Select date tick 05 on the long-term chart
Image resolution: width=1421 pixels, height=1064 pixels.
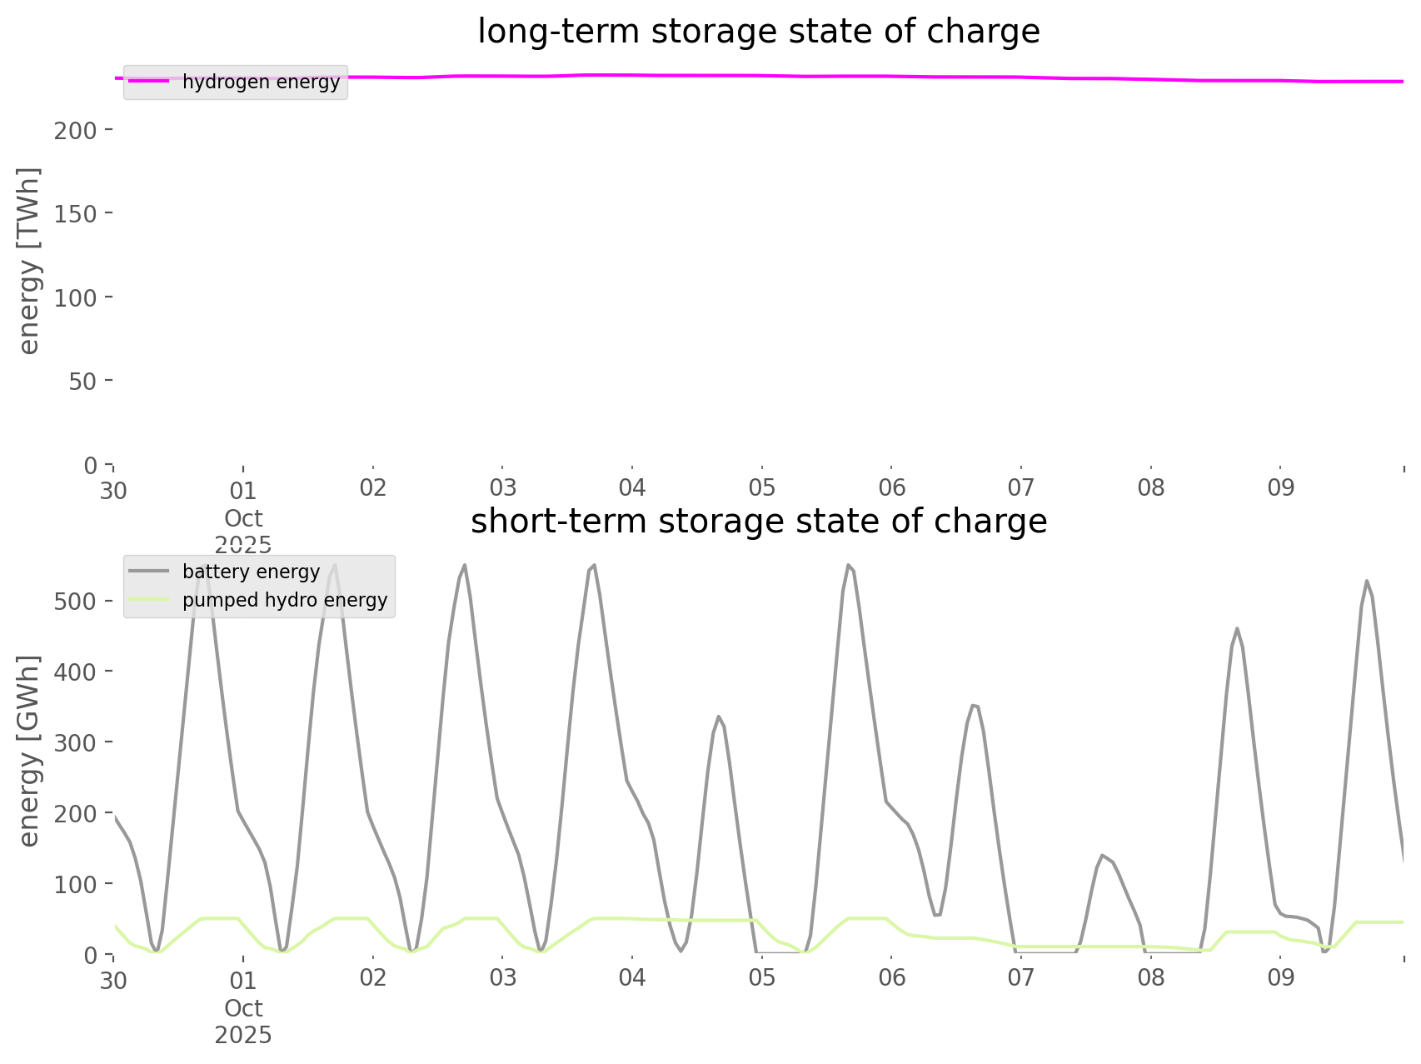coord(762,488)
